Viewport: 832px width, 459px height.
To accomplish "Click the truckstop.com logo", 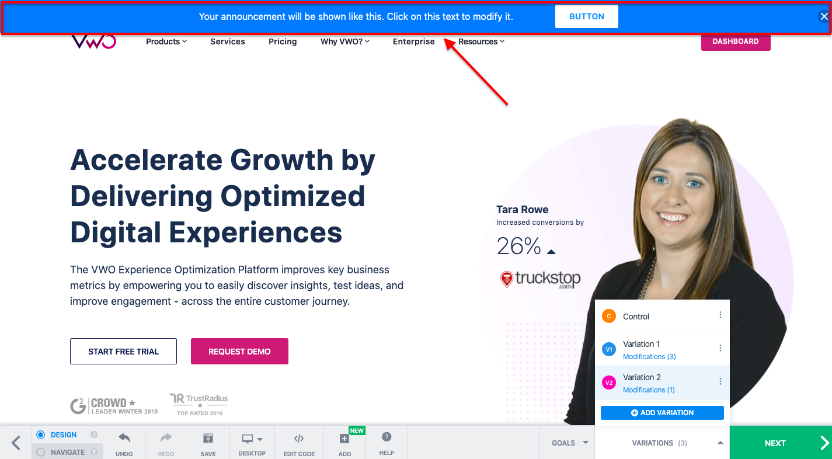I will (x=540, y=279).
